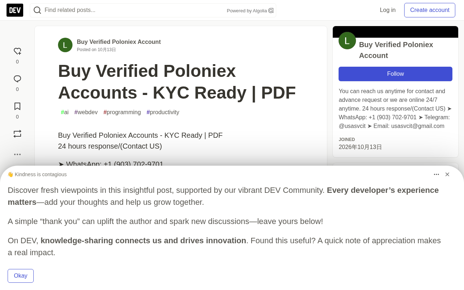The height and width of the screenshot is (290, 464).
Task: Click the Okay button in the banner
Action: point(21,276)
